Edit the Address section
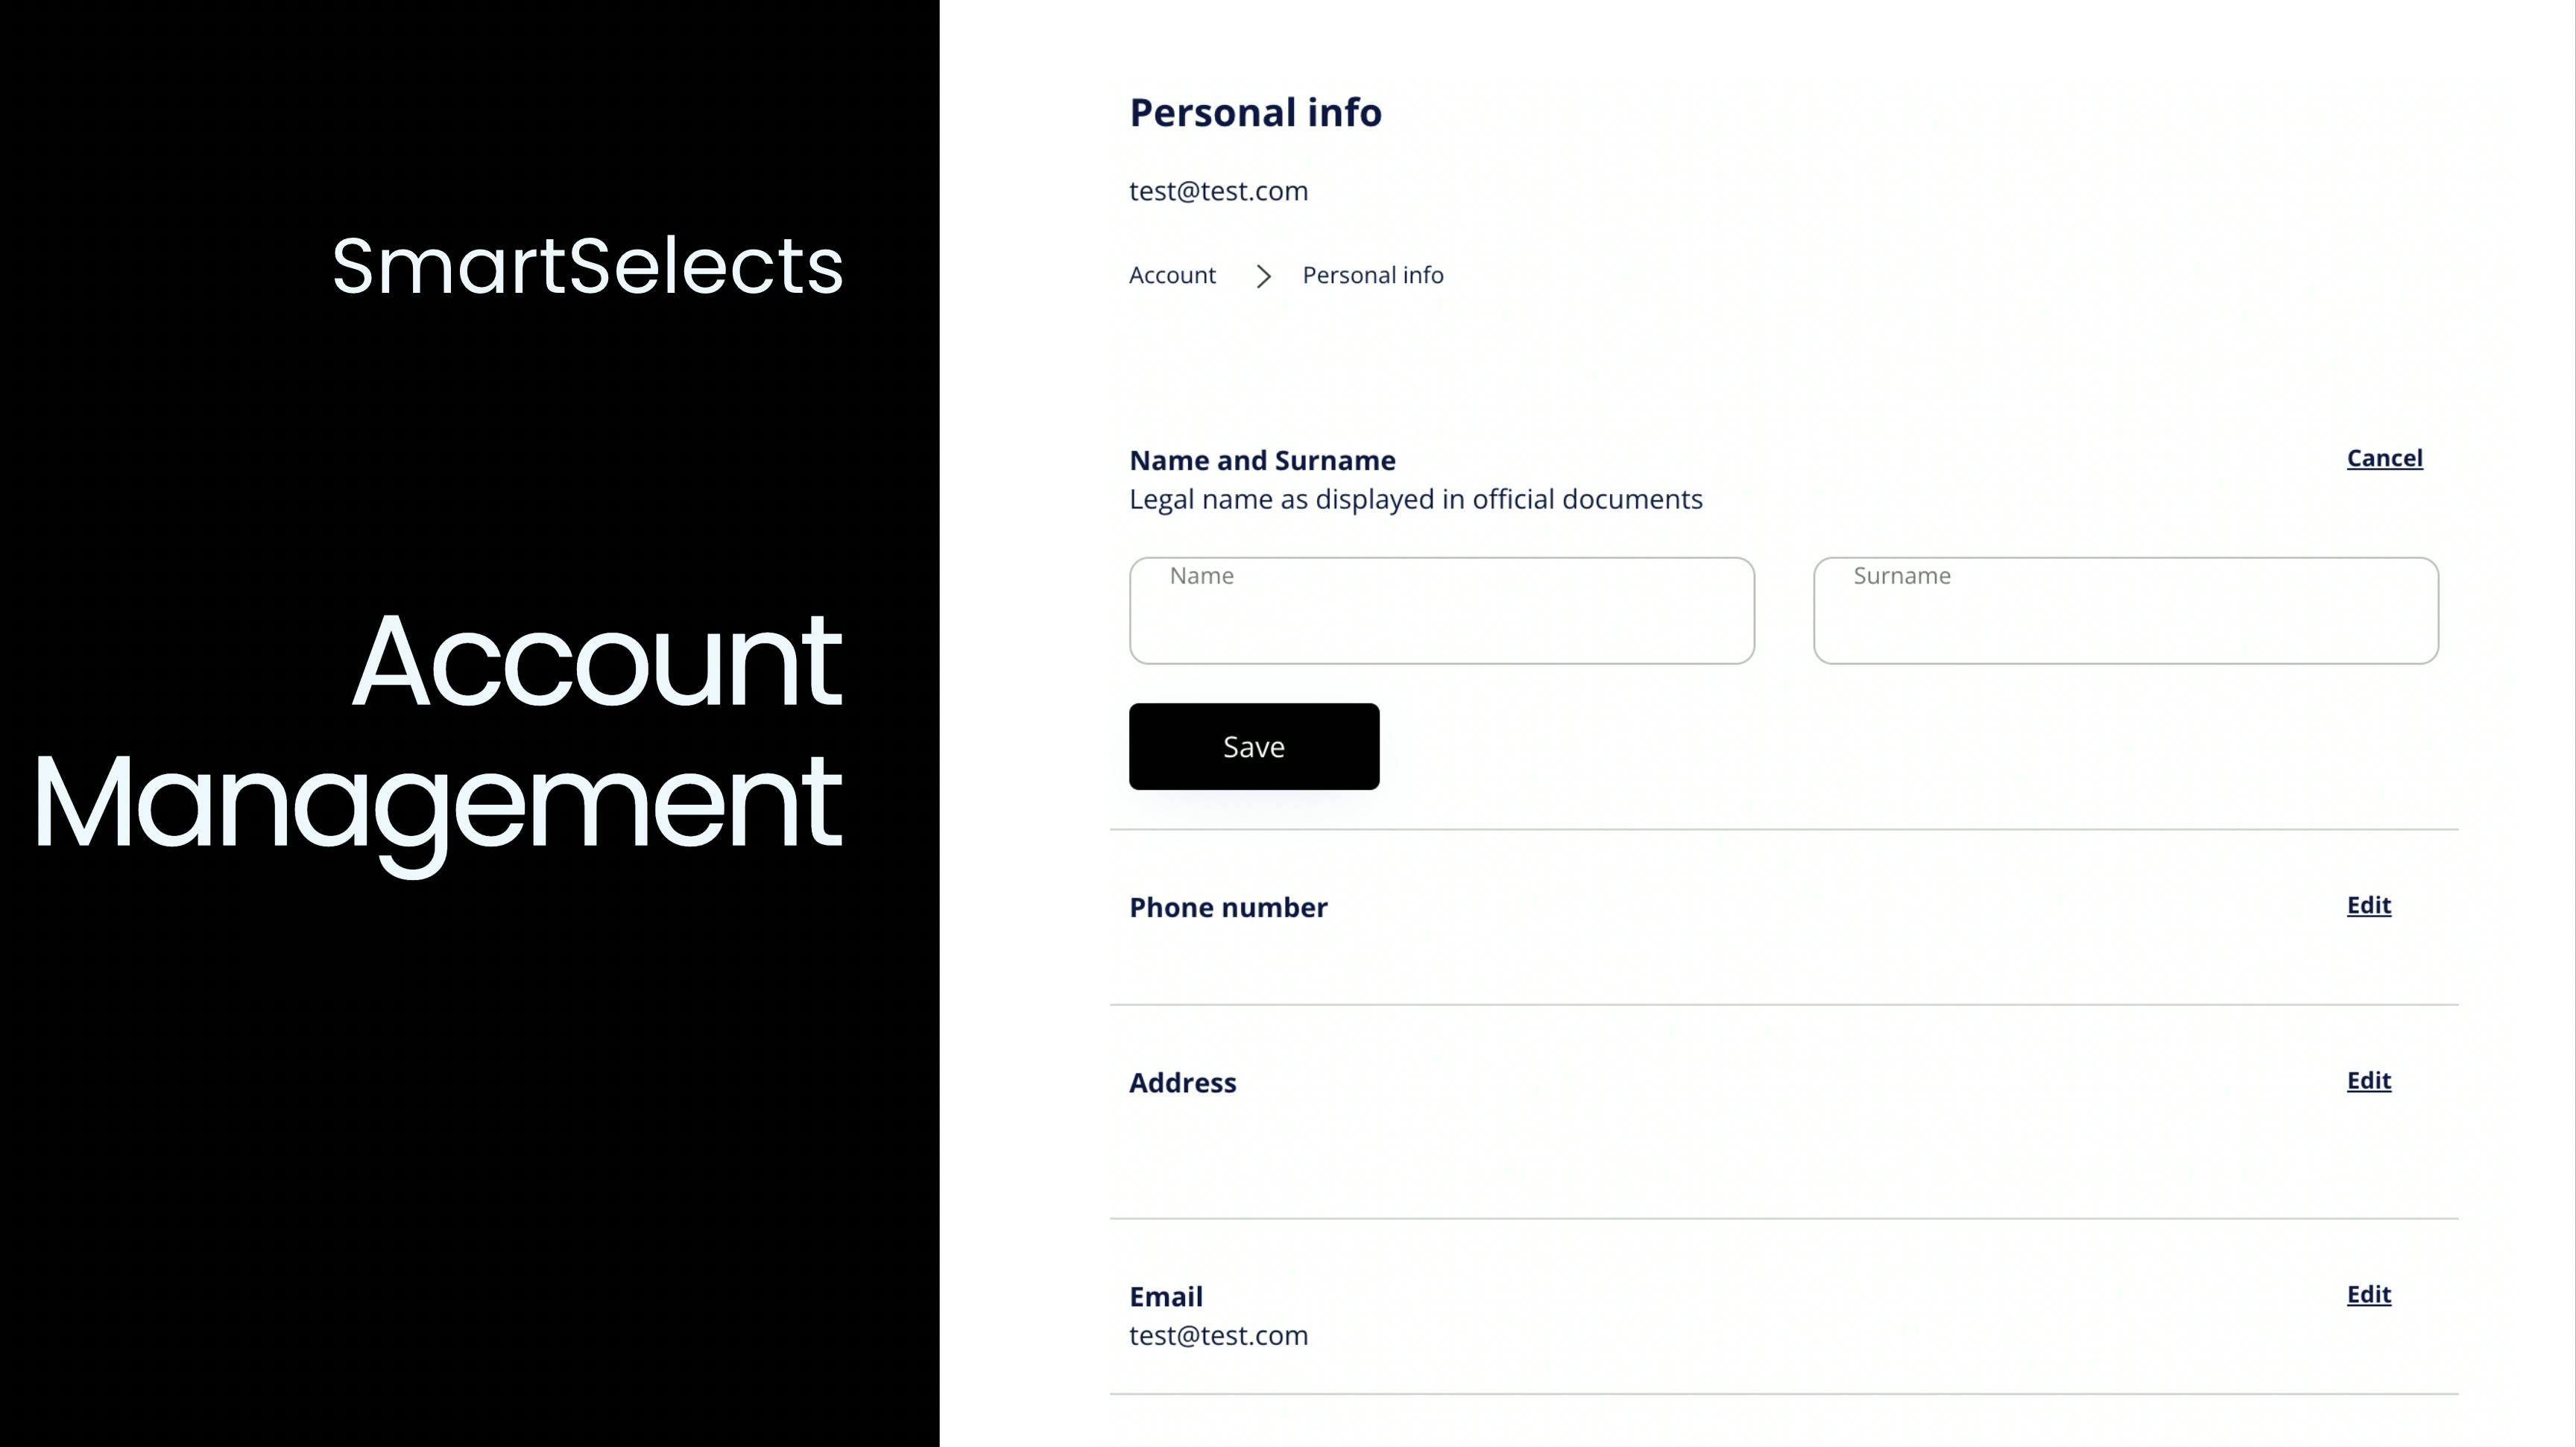 click(x=2368, y=1081)
